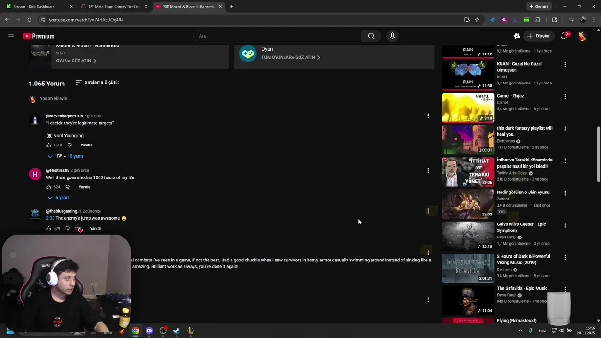Dislike the @thebluegaming_1 comment
This screenshot has width=601, height=338.
pyautogui.click(x=68, y=228)
